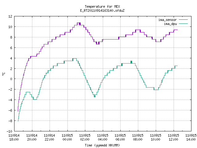Image resolution: width=197 pixels, height=148 pixels.
Task: Click the y-axis label 4
Action: pyautogui.click(x=11, y=58)
